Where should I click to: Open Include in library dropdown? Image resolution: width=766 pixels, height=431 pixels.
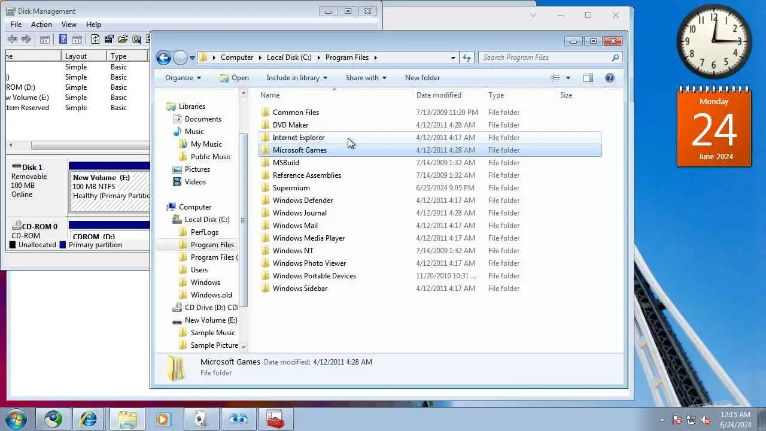(x=297, y=78)
